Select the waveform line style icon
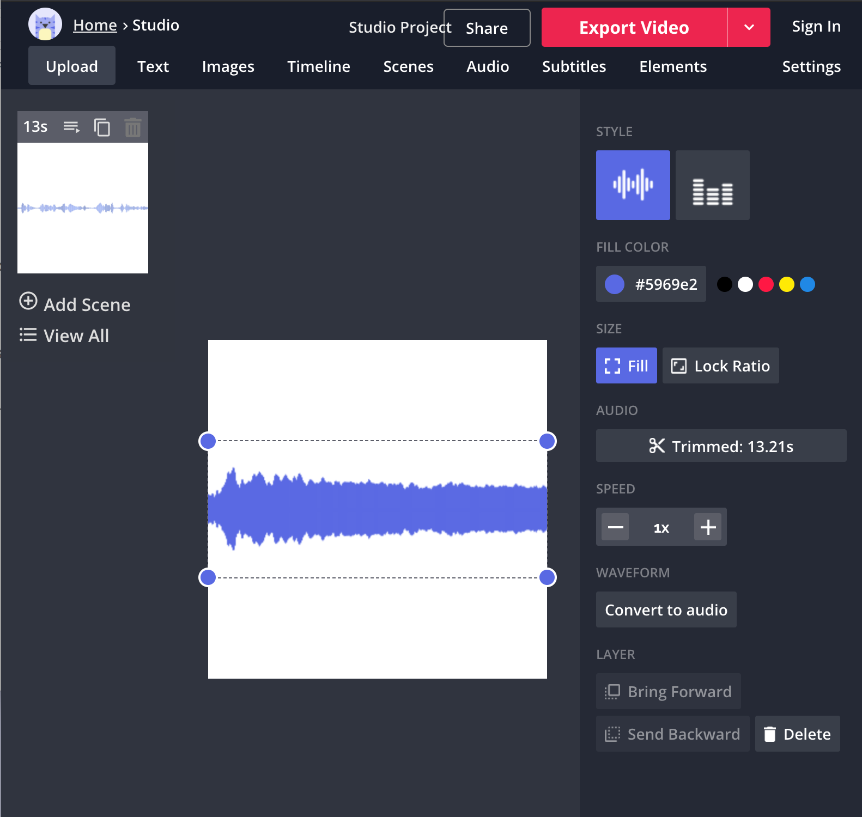The image size is (862, 817). coord(633,185)
